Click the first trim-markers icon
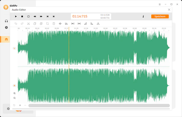The image size is (182, 117). tap(73, 24)
